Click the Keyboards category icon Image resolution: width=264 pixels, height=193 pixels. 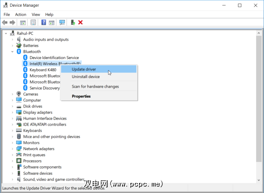click(x=19, y=130)
